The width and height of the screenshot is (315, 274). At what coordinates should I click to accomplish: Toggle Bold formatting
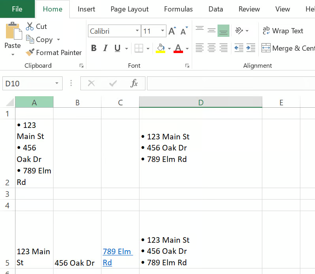point(94,48)
